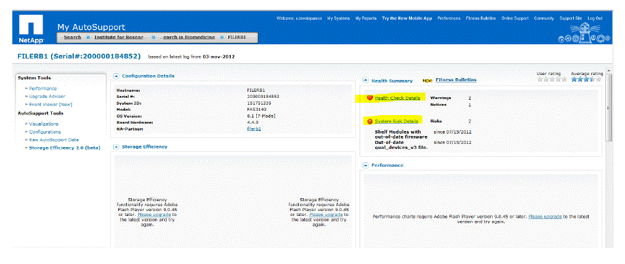The image size is (625, 264).
Task: Open Raw AutoSupport Data
Action: click(x=54, y=140)
